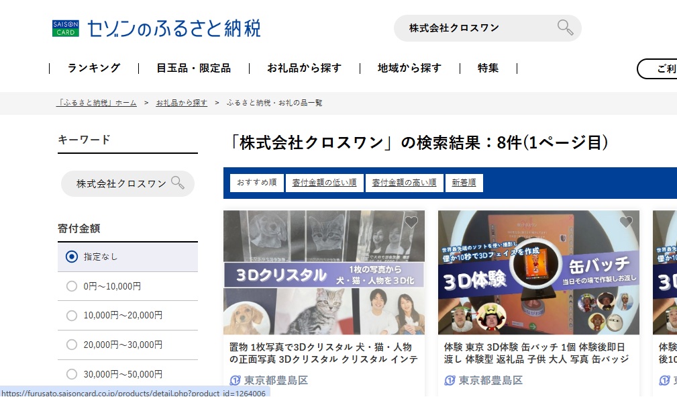This screenshot has height=397, width=677.
Task: Select the 0円〜10,000円 donation range
Action: (72, 286)
